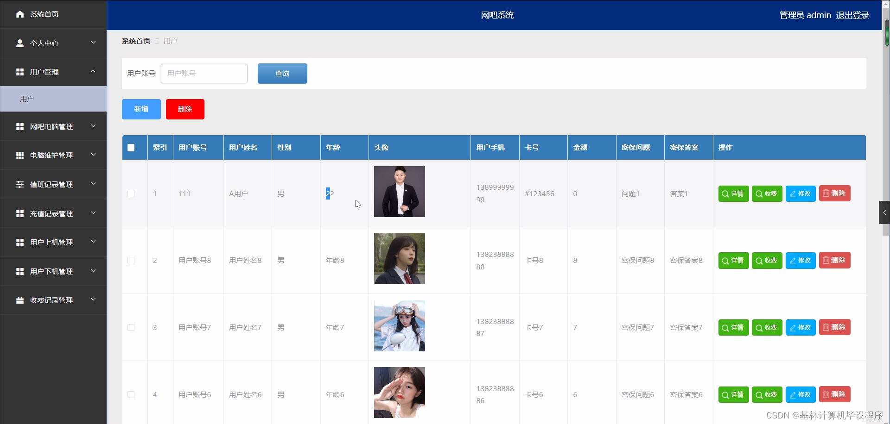The height and width of the screenshot is (424, 890).
Task: Click the trash icon on 删除 for 用户账号8
Action: coord(826,260)
